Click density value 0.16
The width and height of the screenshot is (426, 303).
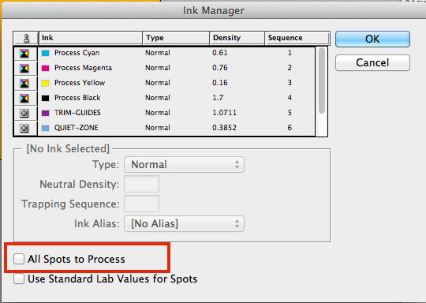pos(220,83)
